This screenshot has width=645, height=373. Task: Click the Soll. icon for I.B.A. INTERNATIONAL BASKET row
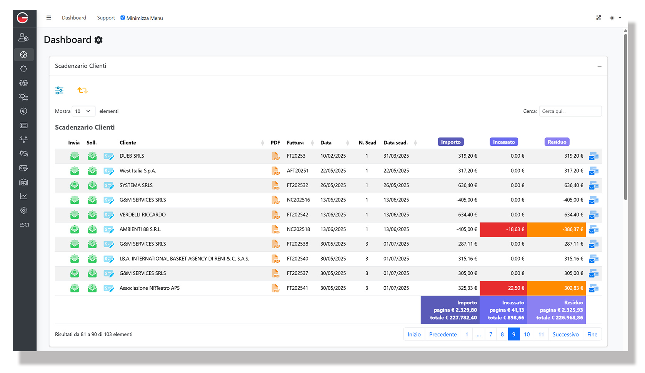coord(92,259)
